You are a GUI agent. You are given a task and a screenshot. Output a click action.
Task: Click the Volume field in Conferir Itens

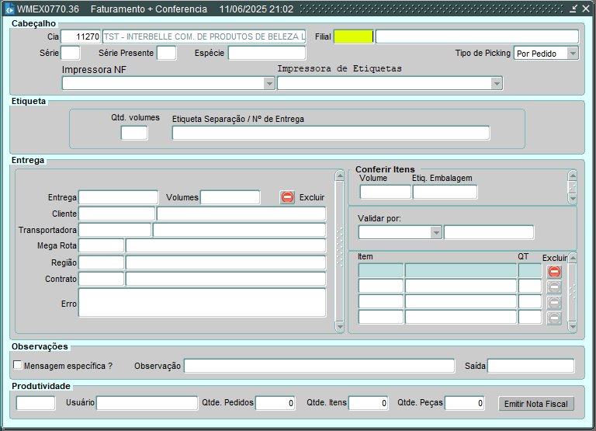(386, 192)
